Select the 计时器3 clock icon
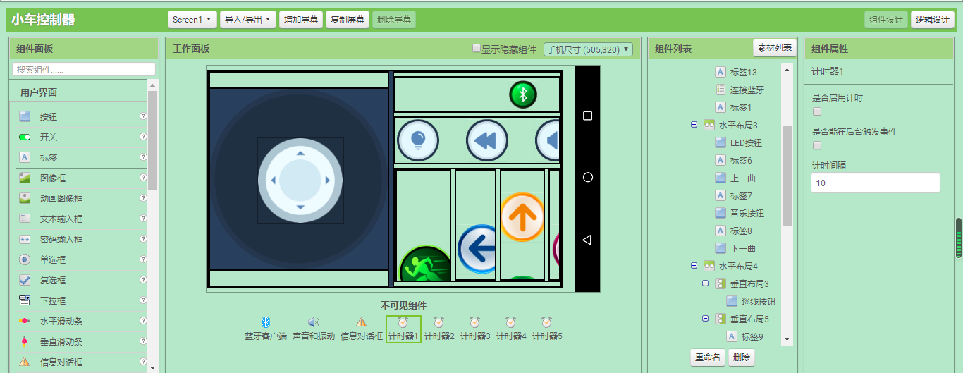 click(475, 322)
